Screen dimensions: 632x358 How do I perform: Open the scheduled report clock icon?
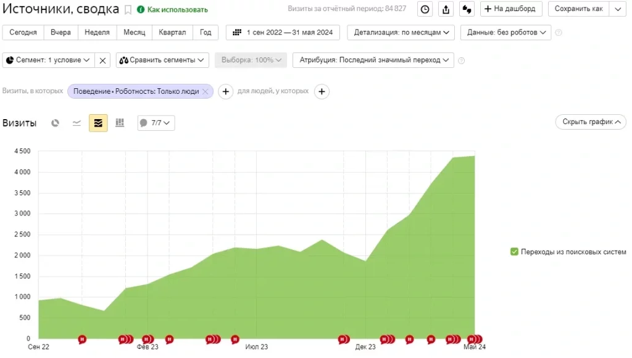tap(425, 9)
